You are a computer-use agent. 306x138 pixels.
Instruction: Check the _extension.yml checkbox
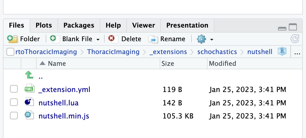(x=14, y=89)
